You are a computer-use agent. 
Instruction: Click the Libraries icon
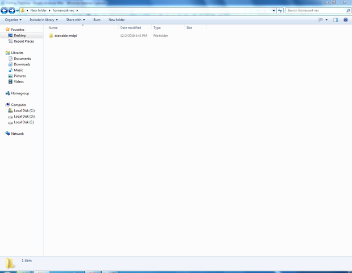(x=7, y=53)
